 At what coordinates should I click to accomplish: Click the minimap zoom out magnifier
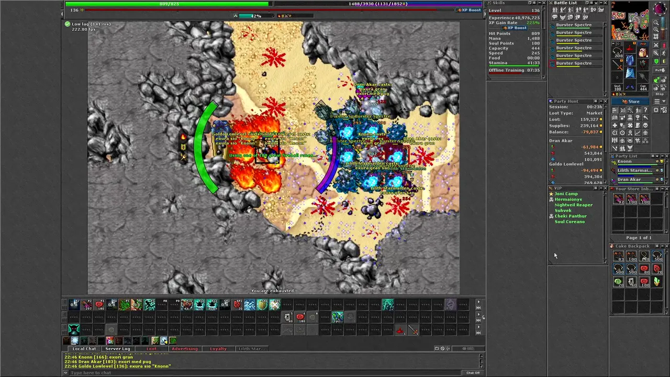[x=656, y=23]
